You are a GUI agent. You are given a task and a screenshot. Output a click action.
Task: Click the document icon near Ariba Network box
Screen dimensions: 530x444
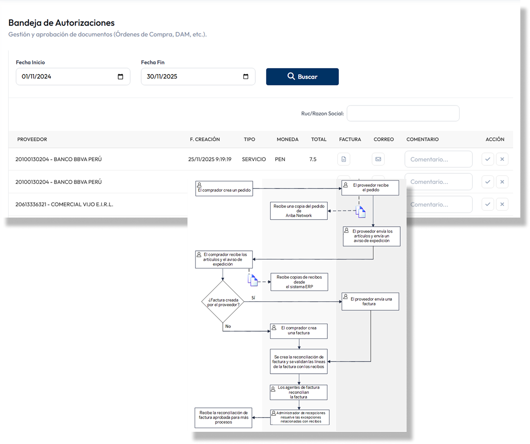tap(361, 212)
